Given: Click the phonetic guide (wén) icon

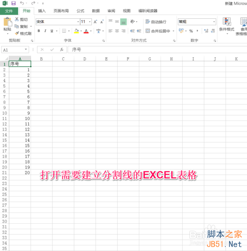Looking at the screenshot, I should [98, 31].
